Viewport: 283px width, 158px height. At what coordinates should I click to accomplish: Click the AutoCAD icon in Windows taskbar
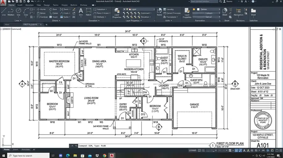pyautogui.click(x=112, y=156)
